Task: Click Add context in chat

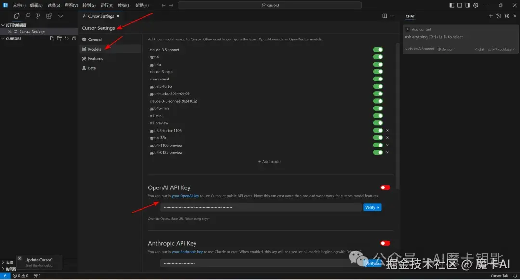Action: tap(418, 29)
